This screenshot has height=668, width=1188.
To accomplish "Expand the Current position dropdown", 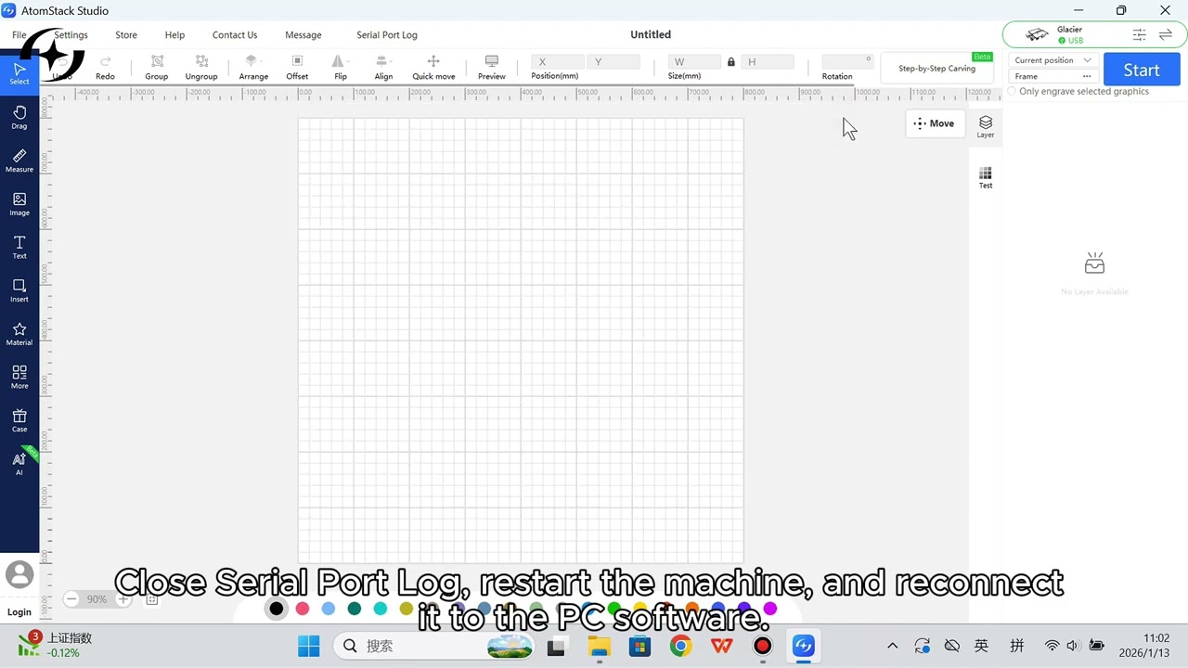I will tap(1053, 60).
